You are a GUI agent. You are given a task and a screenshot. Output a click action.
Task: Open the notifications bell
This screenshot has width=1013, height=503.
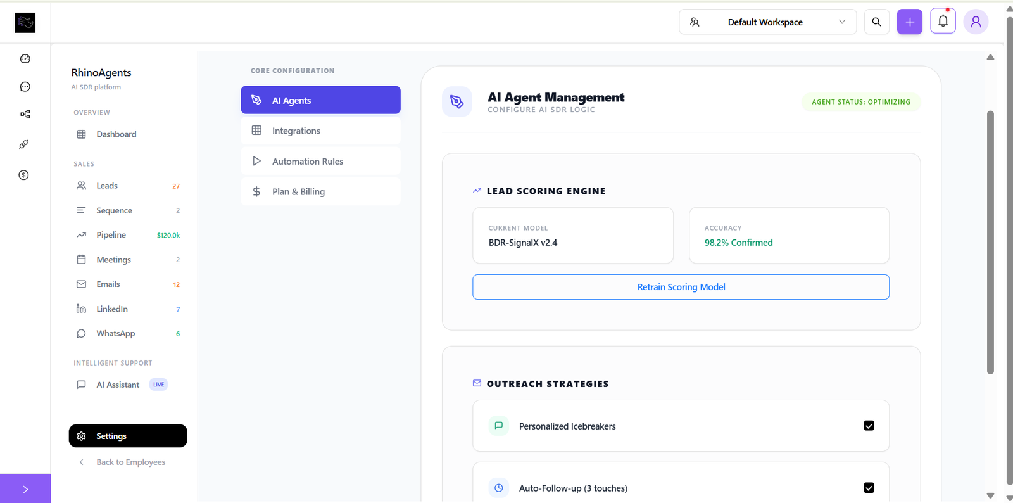[x=943, y=22]
